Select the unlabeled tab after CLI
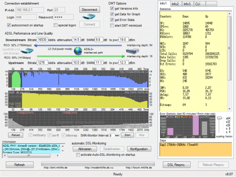Screen dimensions: 236x177 pyautogui.click(x=211, y=4)
